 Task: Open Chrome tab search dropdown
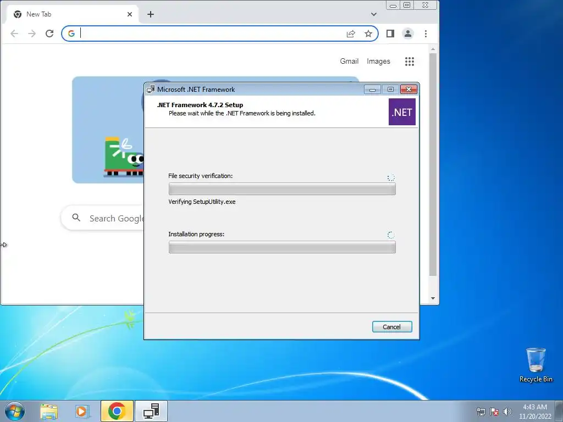coord(374,14)
